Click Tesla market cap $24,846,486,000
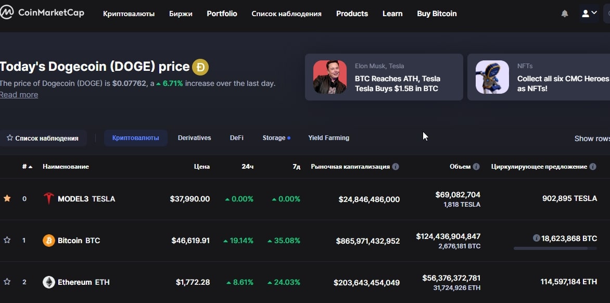Image resolution: width=610 pixels, height=303 pixels. (369, 199)
